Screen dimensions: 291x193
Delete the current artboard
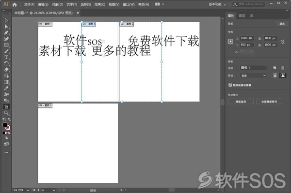point(283,68)
